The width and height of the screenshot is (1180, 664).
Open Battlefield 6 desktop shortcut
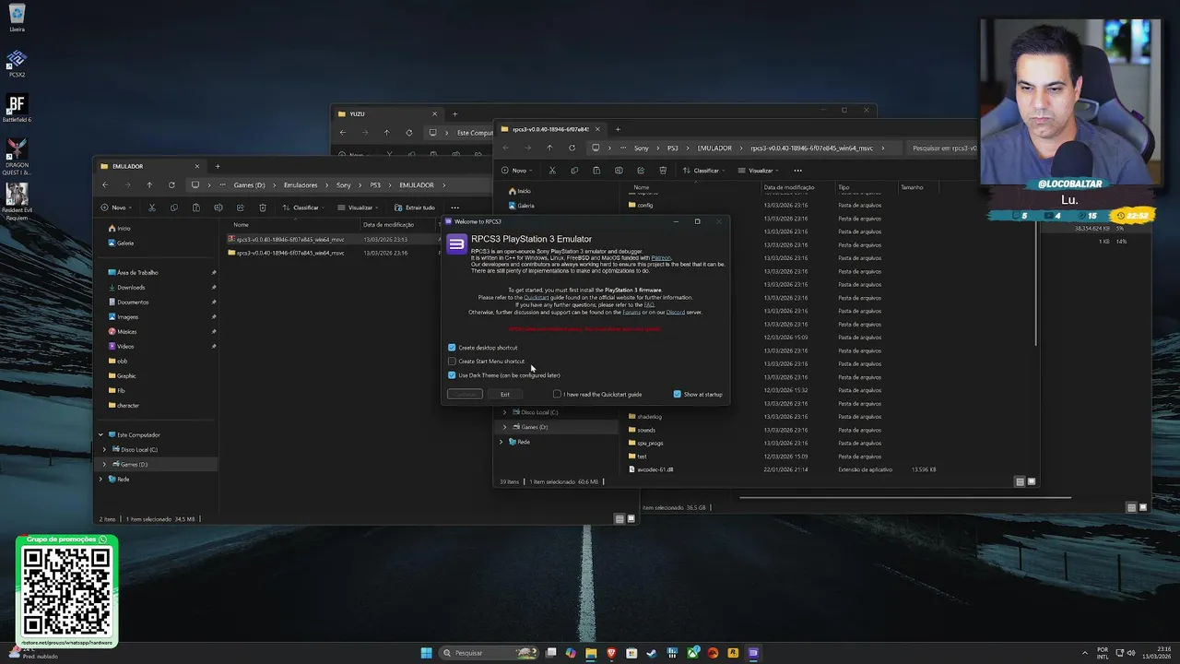tap(17, 109)
